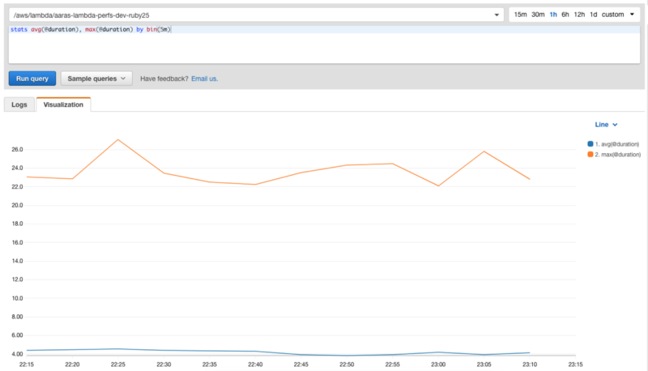Open the log group dropdown arrow
The image size is (648, 371).
[497, 15]
